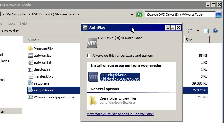Select the manifest.txt file name
The width and height of the screenshot is (224, 123).
coord(43,76)
